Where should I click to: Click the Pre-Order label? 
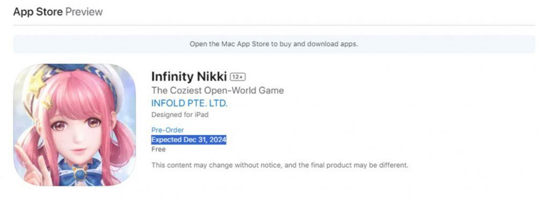pyautogui.click(x=168, y=130)
